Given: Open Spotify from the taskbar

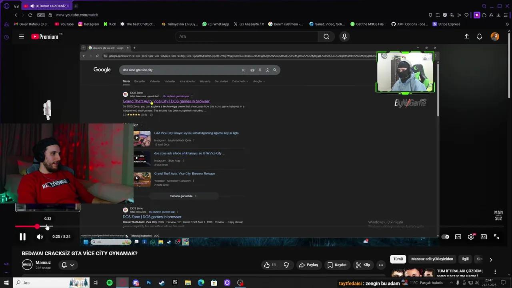Looking at the screenshot, I should pyautogui.click(x=110, y=283).
